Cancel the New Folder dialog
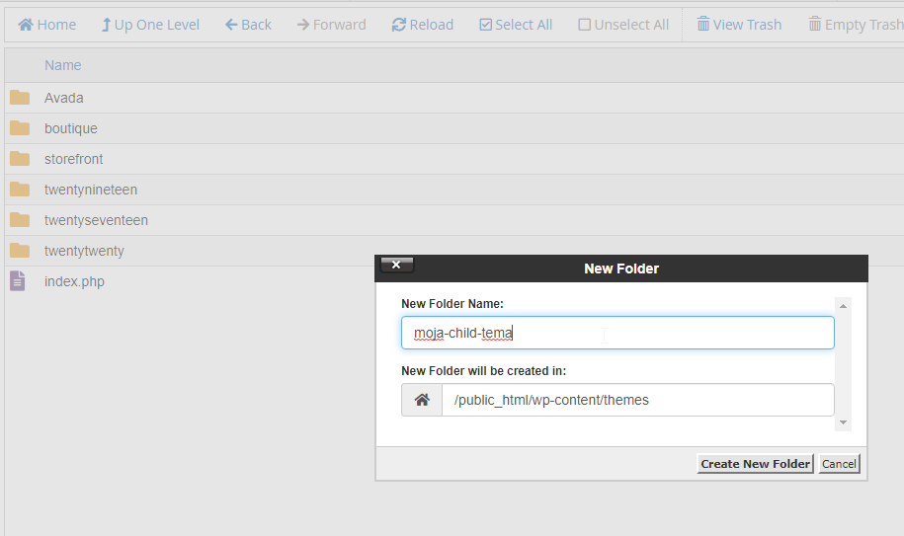This screenshot has width=904, height=536. coord(839,464)
